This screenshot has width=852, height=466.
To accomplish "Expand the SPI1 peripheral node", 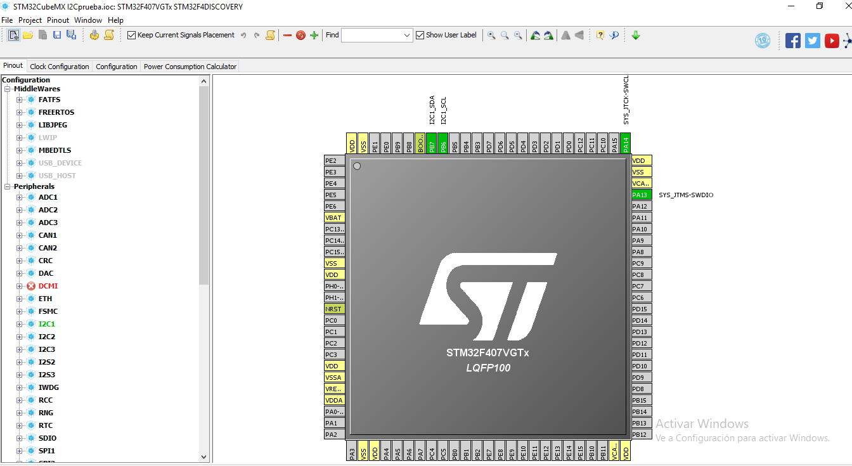I will click(x=19, y=451).
